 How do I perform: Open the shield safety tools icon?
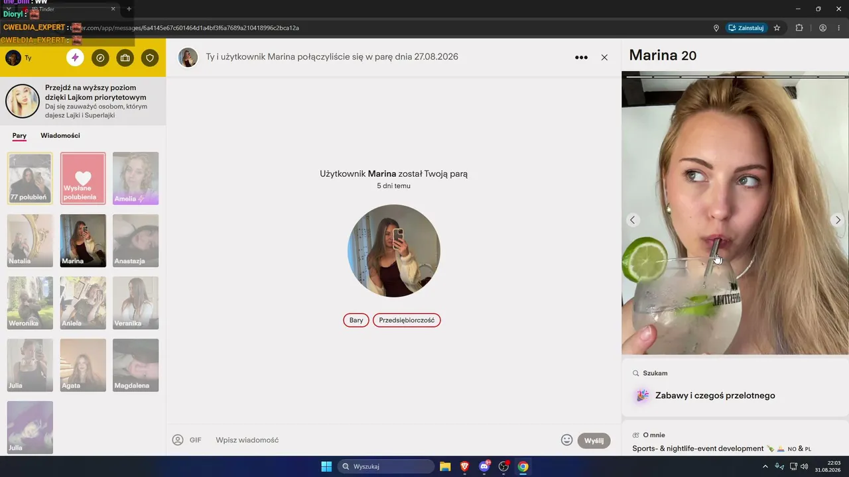pyautogui.click(x=150, y=58)
